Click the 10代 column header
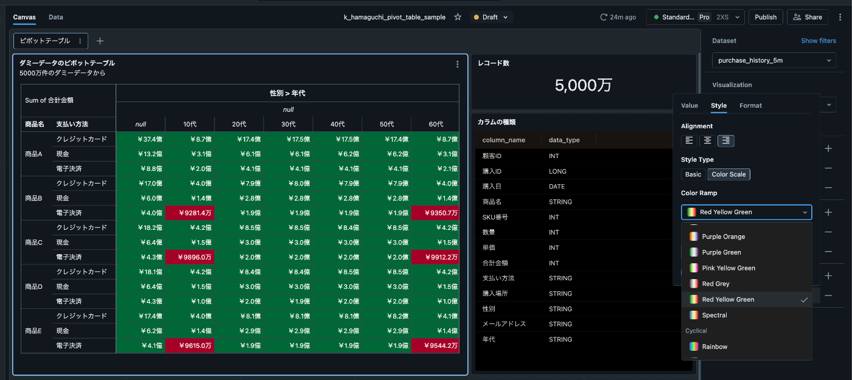Viewport: 852px width, 380px height. pyautogui.click(x=189, y=124)
